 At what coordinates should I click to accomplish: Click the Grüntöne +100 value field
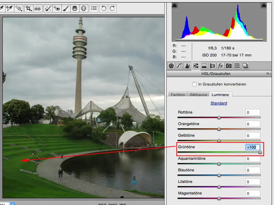tap(253, 147)
